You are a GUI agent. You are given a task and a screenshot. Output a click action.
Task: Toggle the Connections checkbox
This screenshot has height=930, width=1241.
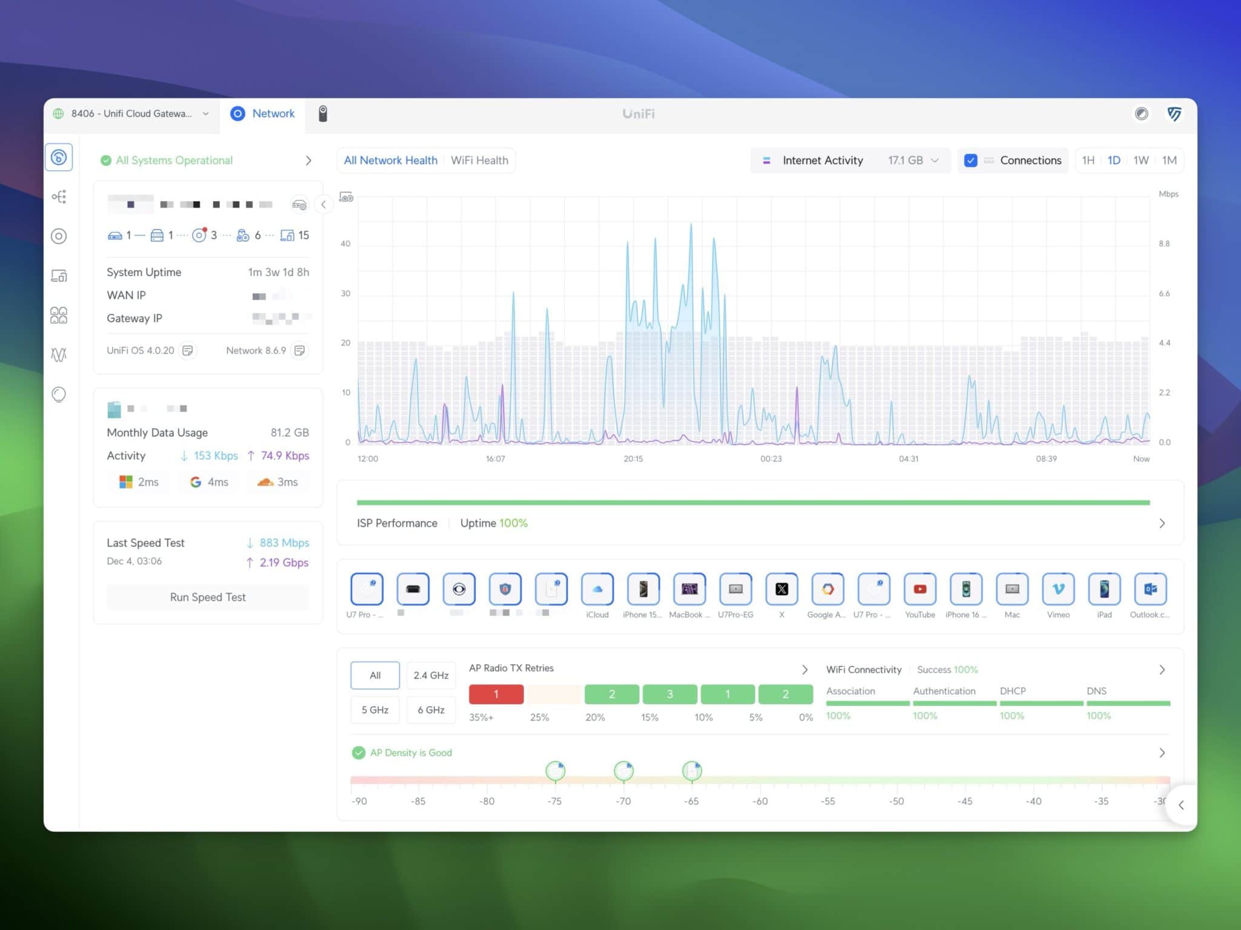point(971,160)
